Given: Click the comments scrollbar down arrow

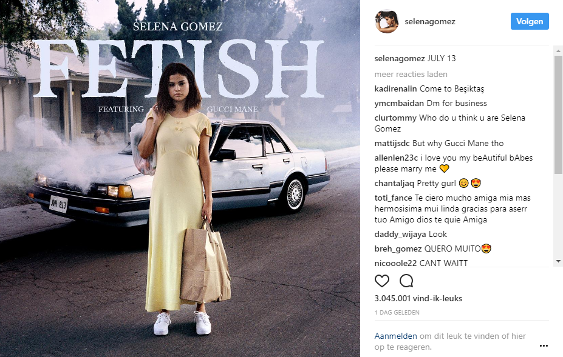Looking at the screenshot, I should [558, 261].
